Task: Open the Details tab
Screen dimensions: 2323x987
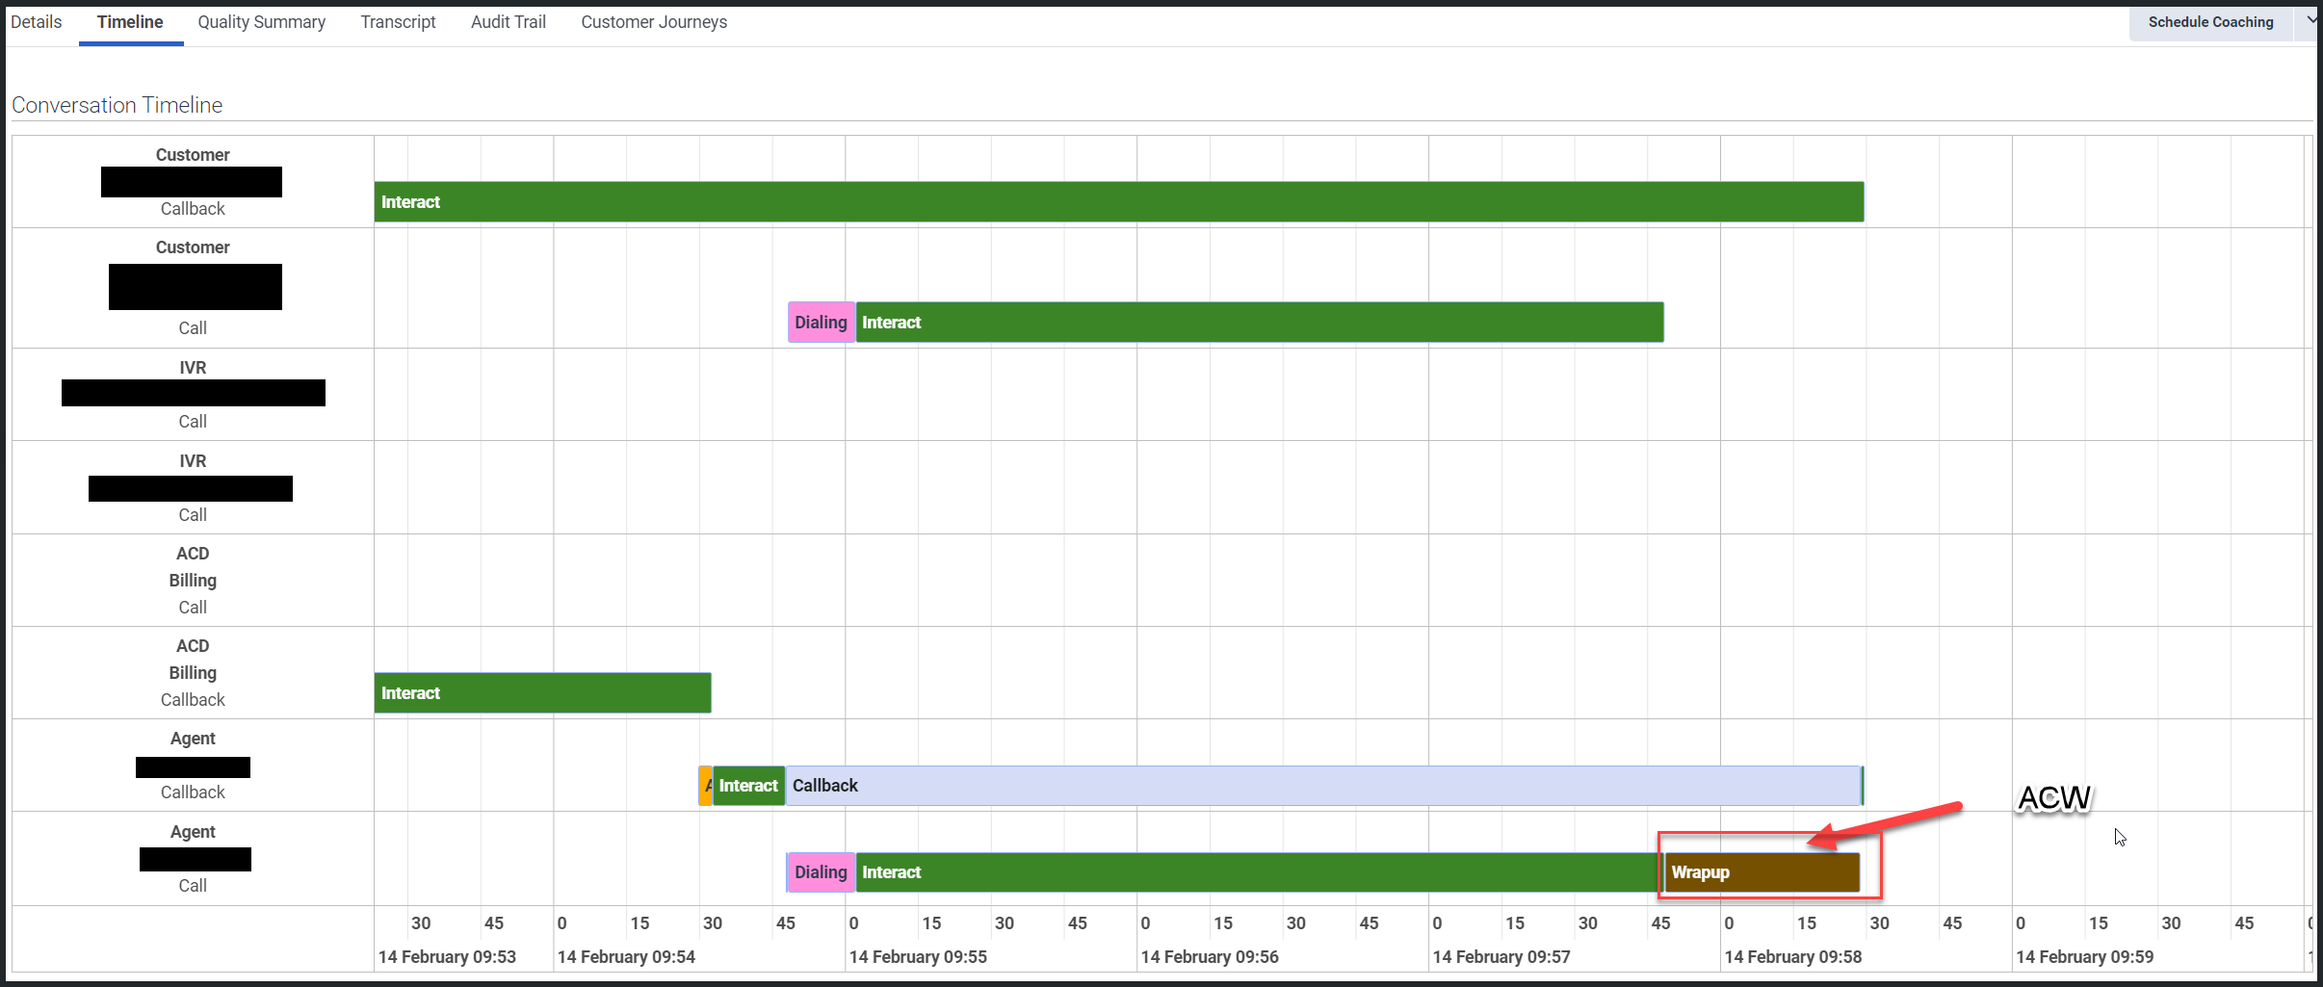Action: coord(36,22)
